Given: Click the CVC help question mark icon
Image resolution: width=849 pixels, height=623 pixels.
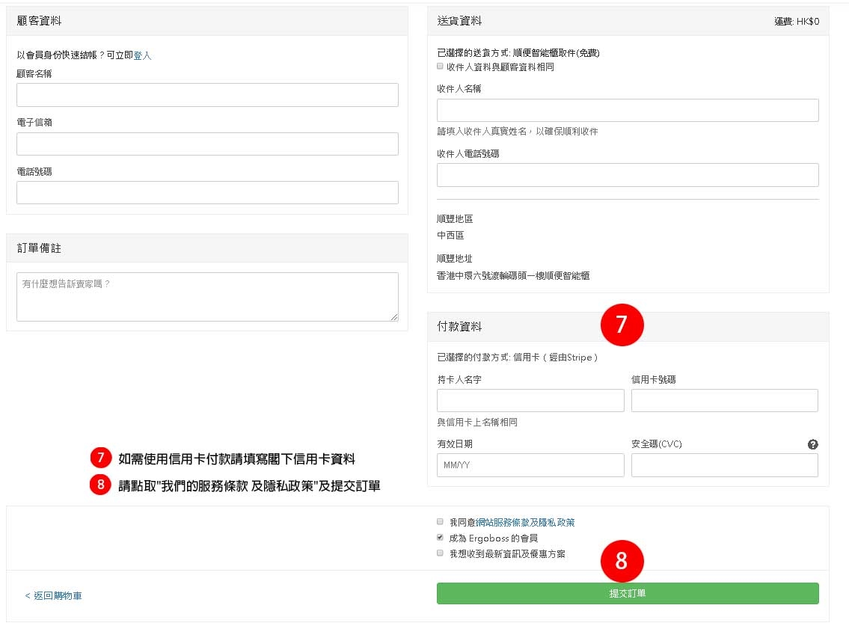Looking at the screenshot, I should (x=812, y=444).
